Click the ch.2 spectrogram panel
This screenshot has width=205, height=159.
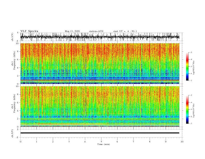pos(100,107)
